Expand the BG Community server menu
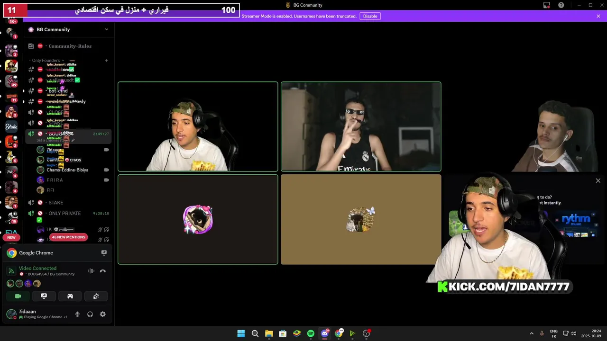 [x=106, y=29]
